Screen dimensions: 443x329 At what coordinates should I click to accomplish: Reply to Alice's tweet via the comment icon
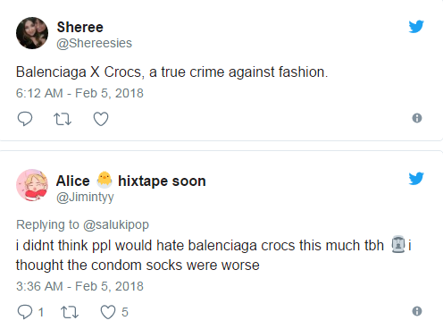(x=25, y=312)
